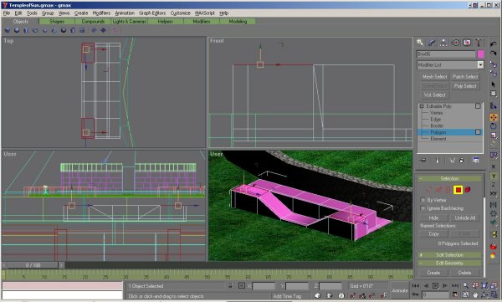The width and height of the screenshot is (502, 302).
Task: Click the Mesh Select button
Action: [x=434, y=76]
